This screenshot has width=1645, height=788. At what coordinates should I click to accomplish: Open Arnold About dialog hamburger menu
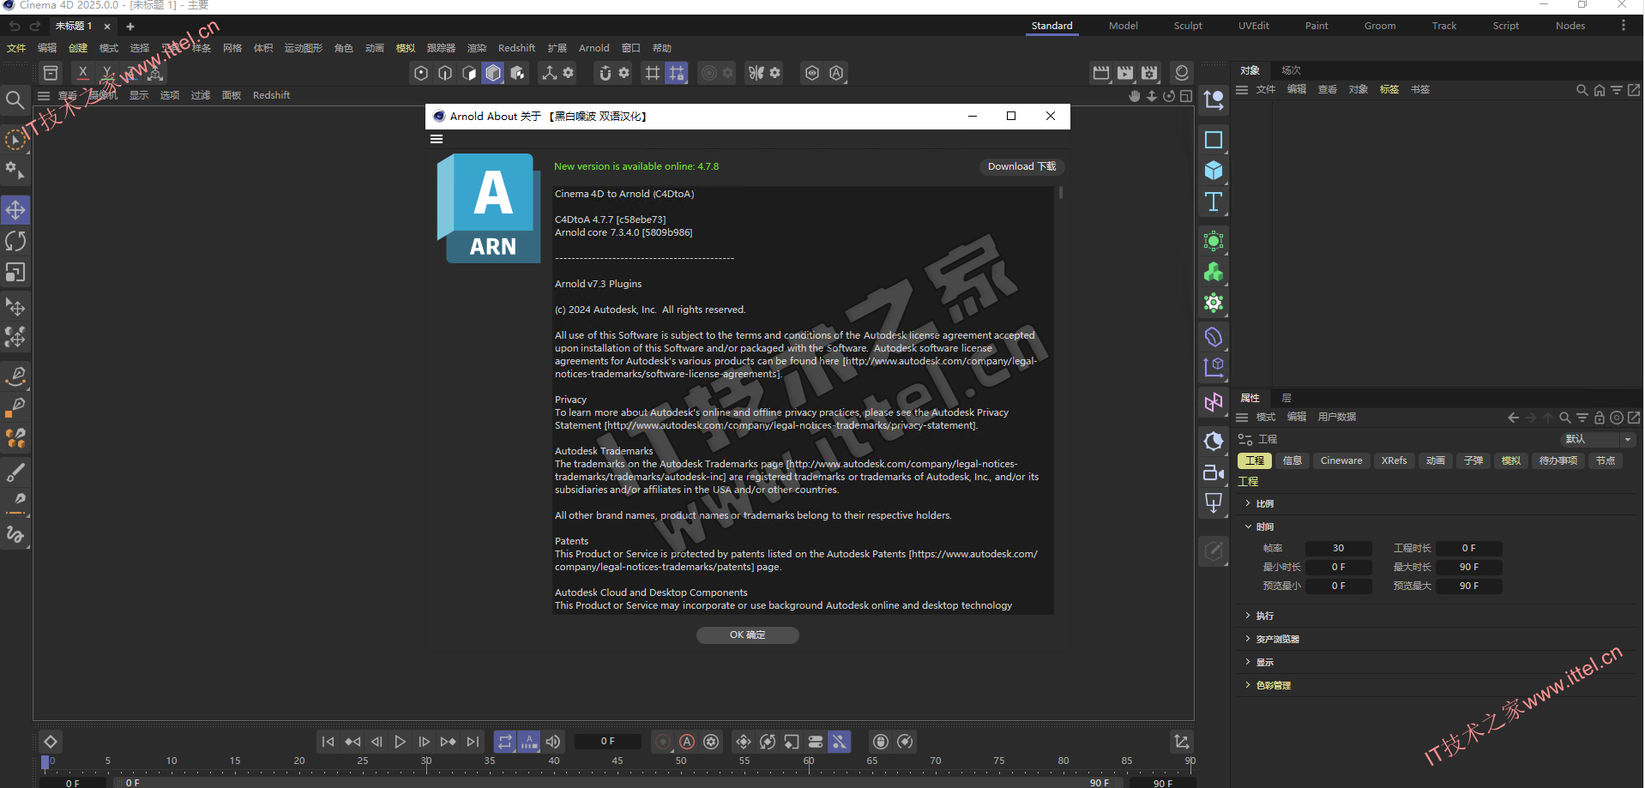click(437, 139)
